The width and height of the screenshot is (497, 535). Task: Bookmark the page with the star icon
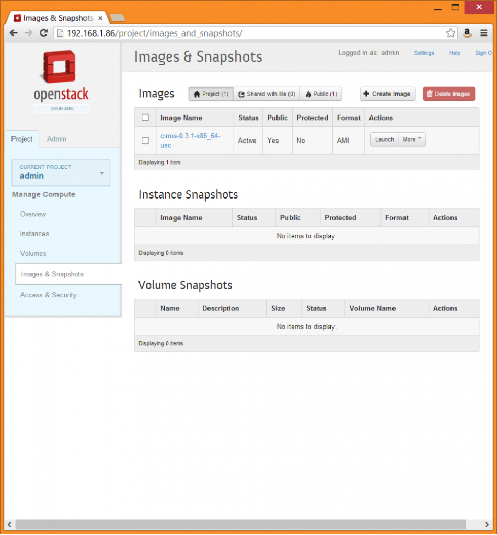point(450,33)
